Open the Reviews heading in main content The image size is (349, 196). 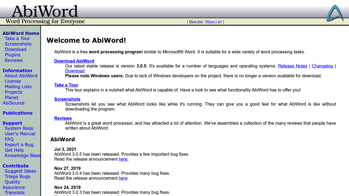[63, 118]
